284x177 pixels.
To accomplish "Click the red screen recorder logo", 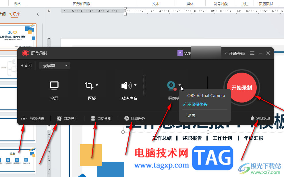I will pyautogui.click(x=25, y=53).
